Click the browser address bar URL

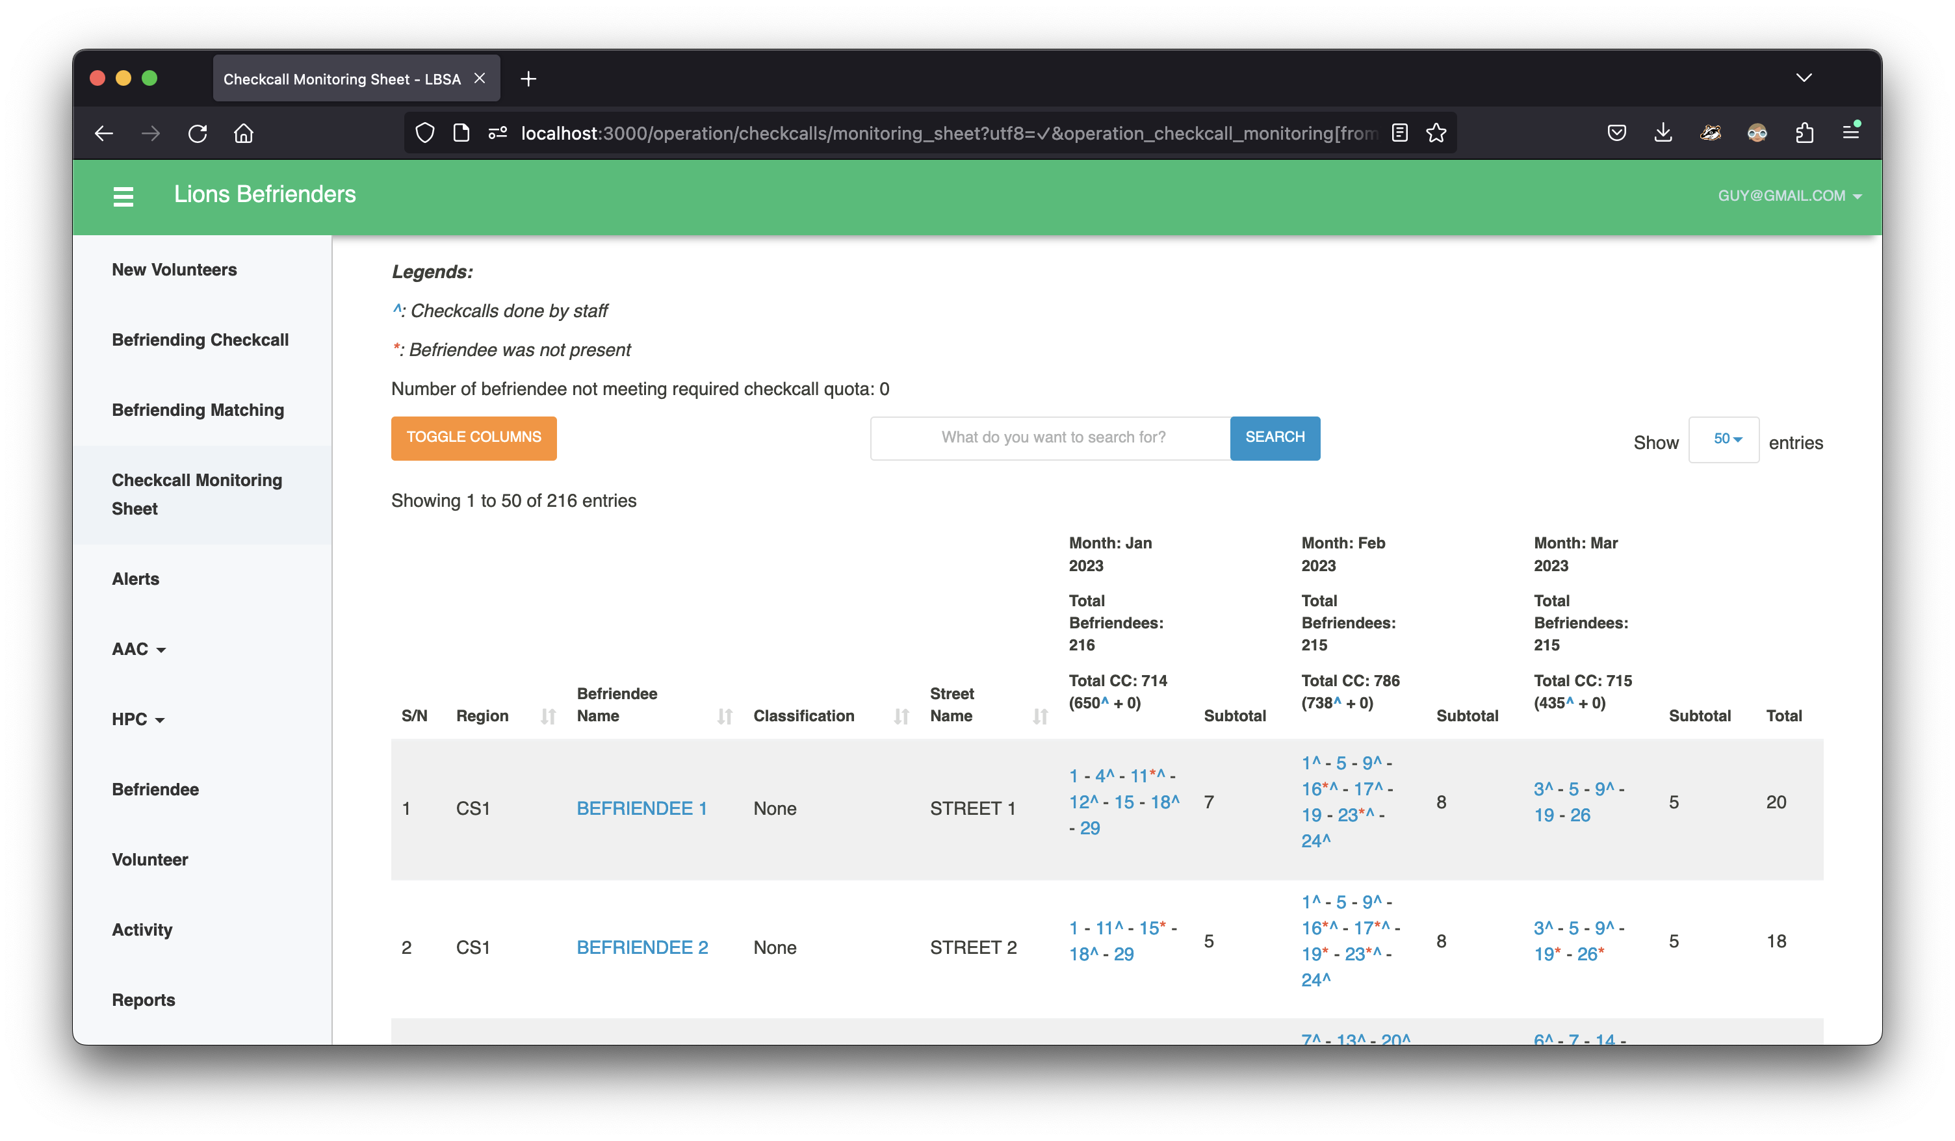pos(948,133)
